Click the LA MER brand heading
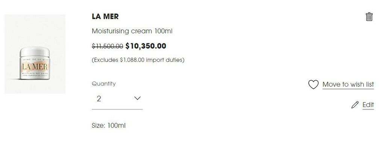The width and height of the screenshot is (385, 142). click(x=105, y=17)
